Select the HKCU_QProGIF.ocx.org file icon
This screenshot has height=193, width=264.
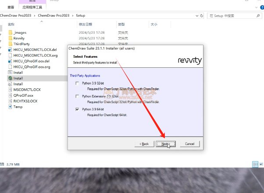click(10, 67)
